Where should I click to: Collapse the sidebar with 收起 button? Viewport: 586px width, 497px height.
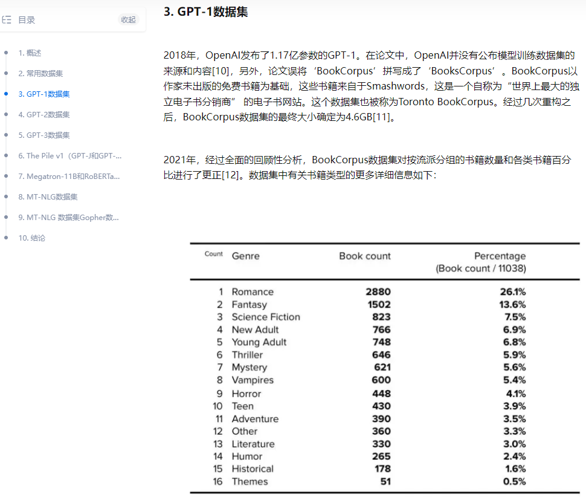pyautogui.click(x=128, y=19)
